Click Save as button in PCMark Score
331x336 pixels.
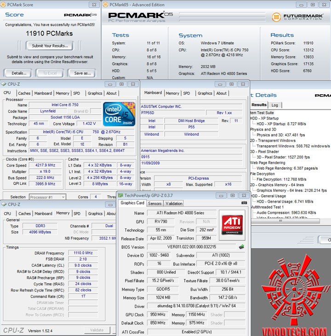point(82,73)
